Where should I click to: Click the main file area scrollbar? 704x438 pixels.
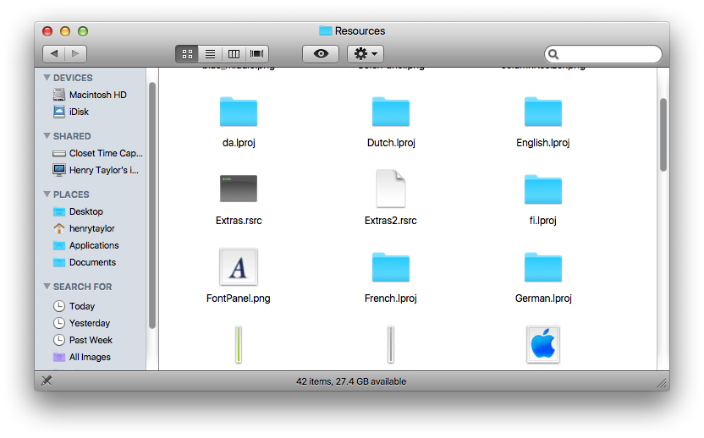pyautogui.click(x=663, y=134)
